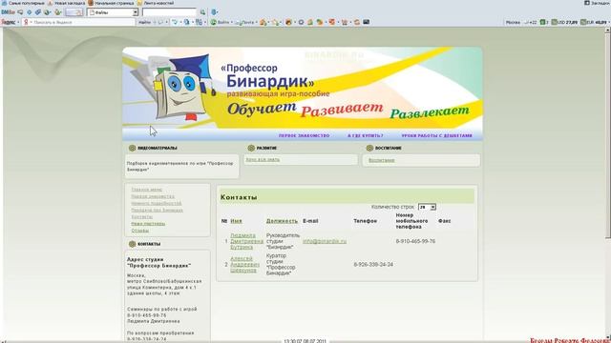611x343 pixels.
Task: Open the 'Количество строк' dropdown
Action: coord(427,208)
